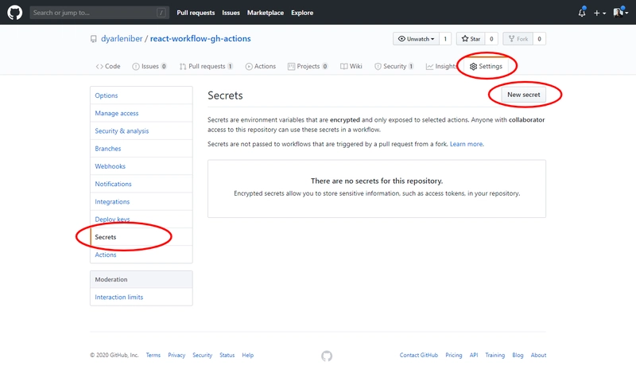Open the Status footer link
This screenshot has width=636, height=385.
pos(227,355)
